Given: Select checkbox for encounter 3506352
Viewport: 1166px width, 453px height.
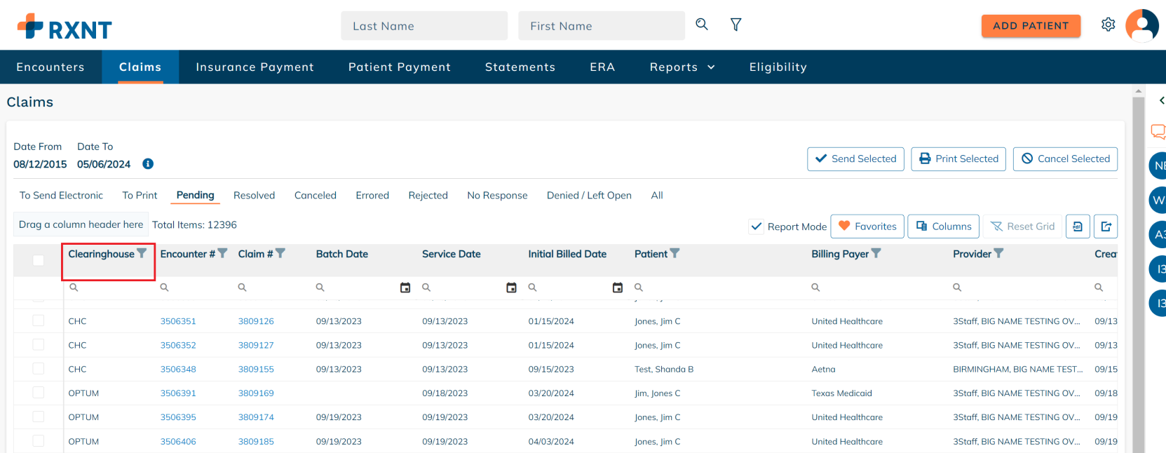Looking at the screenshot, I should coord(39,344).
